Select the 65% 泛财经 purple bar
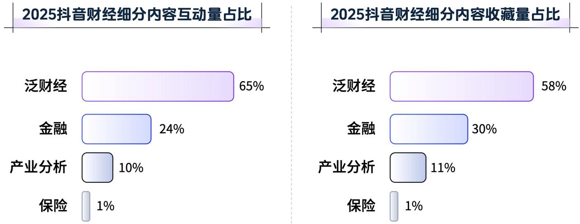Image resolution: width=580 pixels, height=224 pixels. pos(158,86)
